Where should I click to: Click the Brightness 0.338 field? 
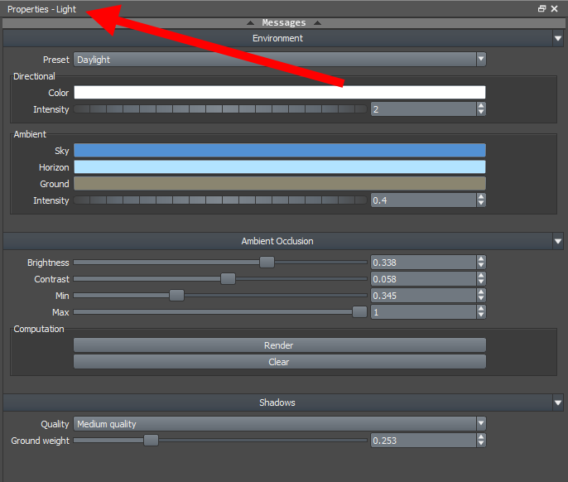pos(423,263)
